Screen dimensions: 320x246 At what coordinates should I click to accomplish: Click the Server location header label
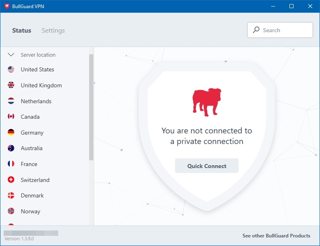tap(38, 55)
